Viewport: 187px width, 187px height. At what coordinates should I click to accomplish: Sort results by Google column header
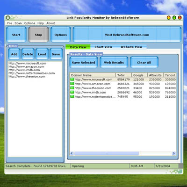tap(139, 75)
